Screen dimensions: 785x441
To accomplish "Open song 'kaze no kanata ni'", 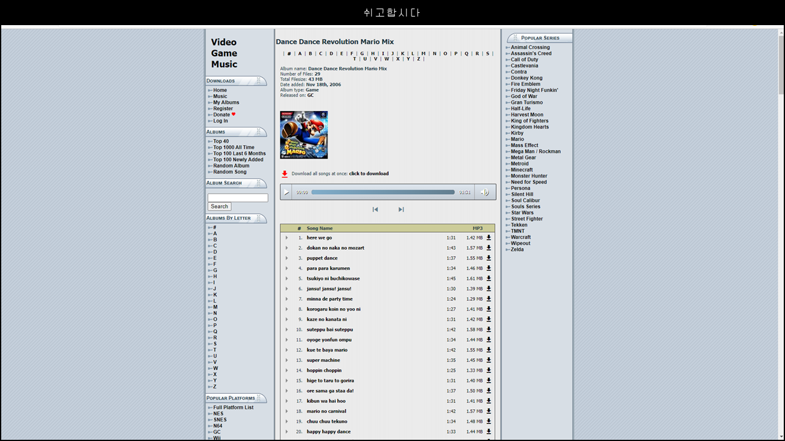I will [x=327, y=320].
